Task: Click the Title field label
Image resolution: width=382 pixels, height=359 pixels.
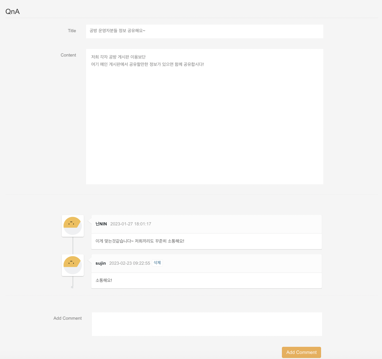Action: pos(72,31)
